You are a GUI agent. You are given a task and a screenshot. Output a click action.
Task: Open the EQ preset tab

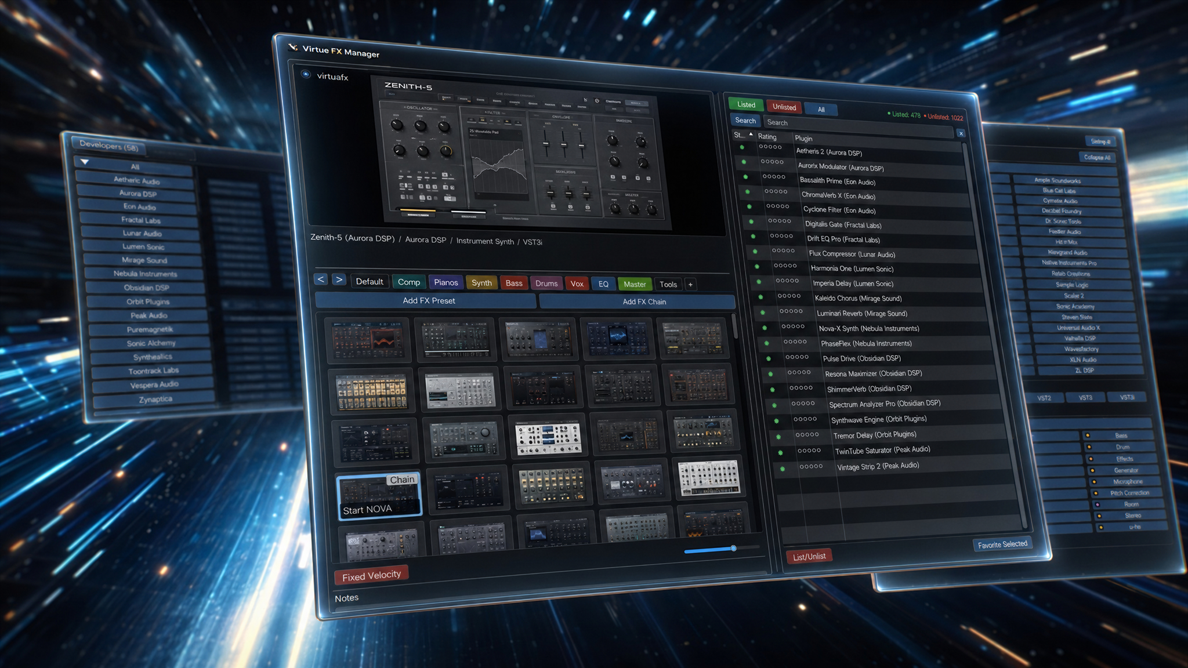click(x=603, y=284)
